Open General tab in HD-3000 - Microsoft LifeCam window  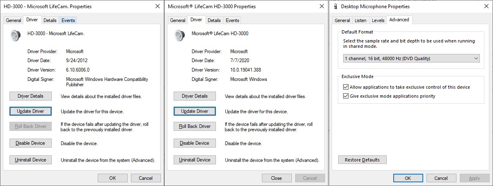14,20
